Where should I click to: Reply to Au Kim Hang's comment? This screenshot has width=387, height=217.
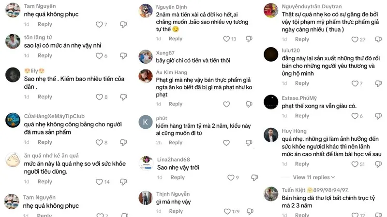(175, 104)
